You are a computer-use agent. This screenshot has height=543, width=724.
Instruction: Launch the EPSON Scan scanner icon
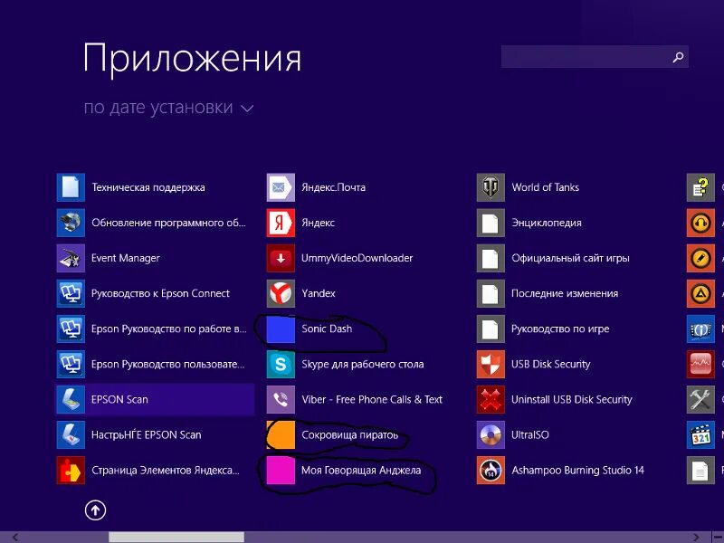[x=71, y=399]
